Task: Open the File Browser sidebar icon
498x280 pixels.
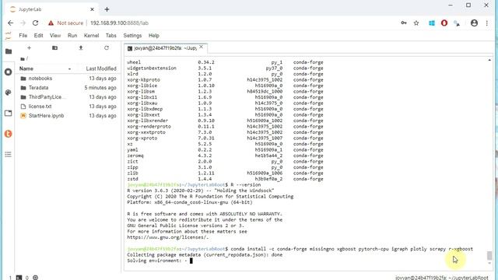Action: tap(9, 51)
